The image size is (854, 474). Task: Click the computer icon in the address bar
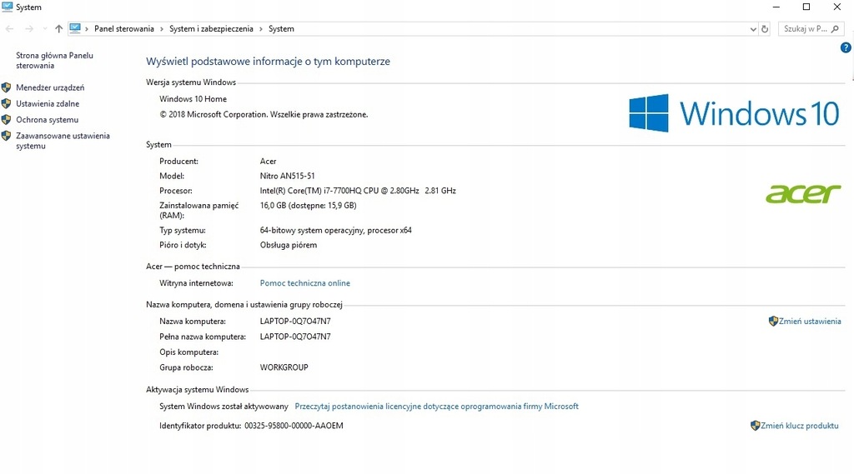(x=75, y=28)
